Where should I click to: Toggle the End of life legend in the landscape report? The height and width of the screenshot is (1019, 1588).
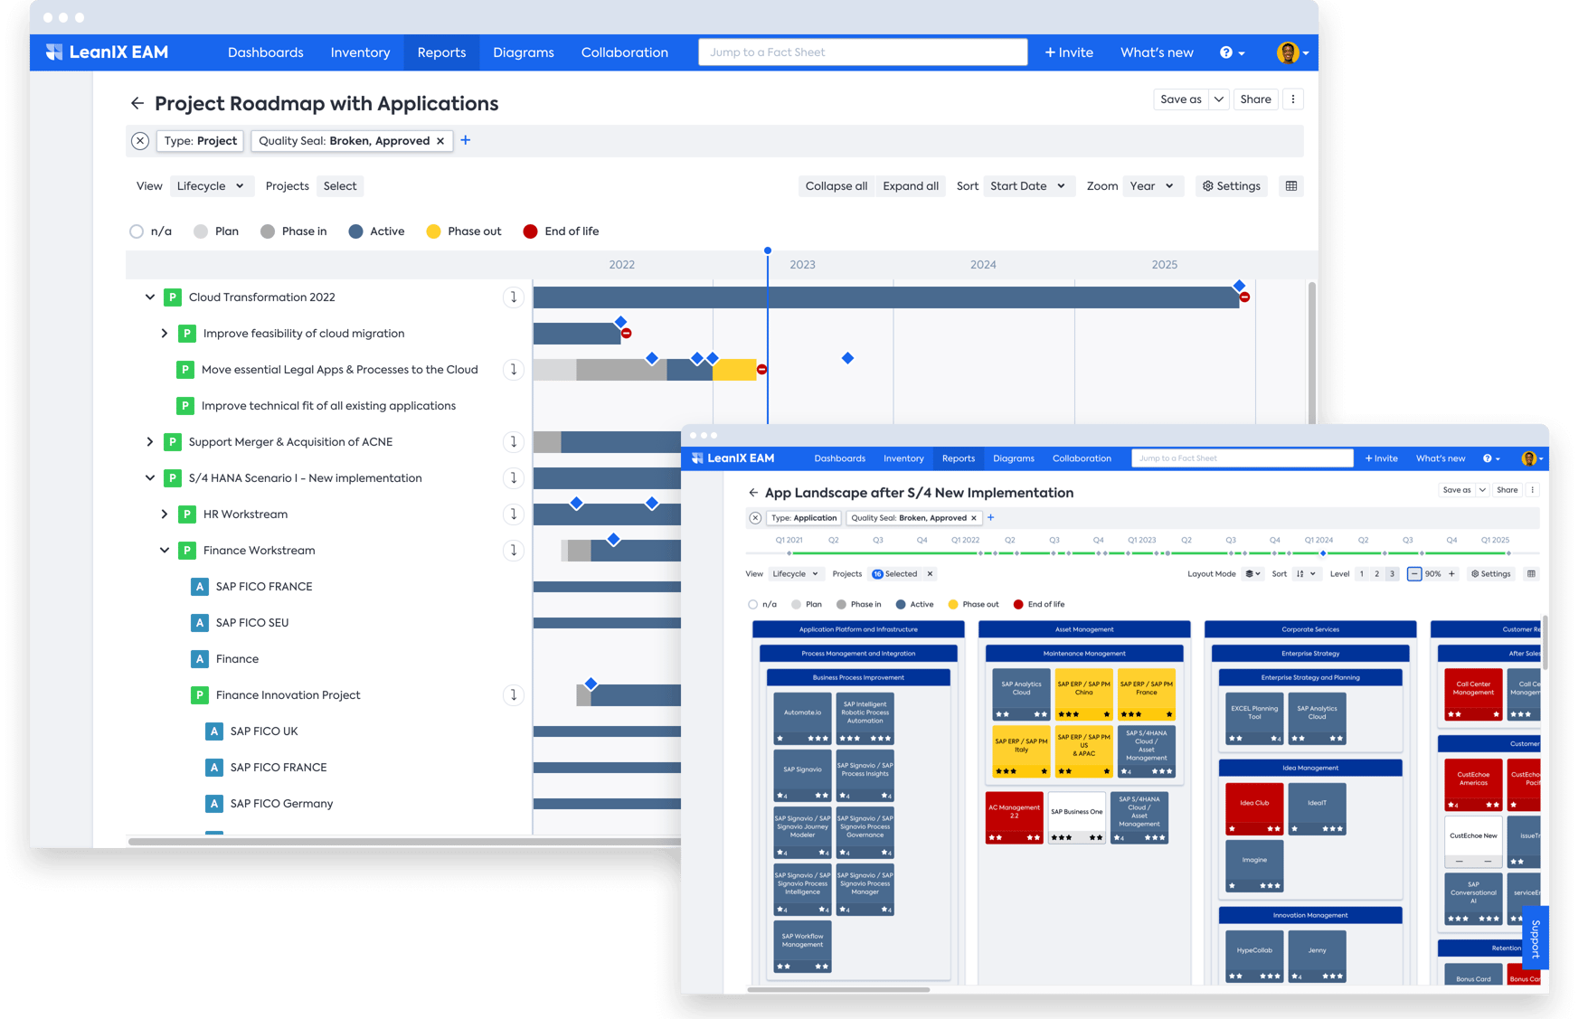pyautogui.click(x=1019, y=604)
